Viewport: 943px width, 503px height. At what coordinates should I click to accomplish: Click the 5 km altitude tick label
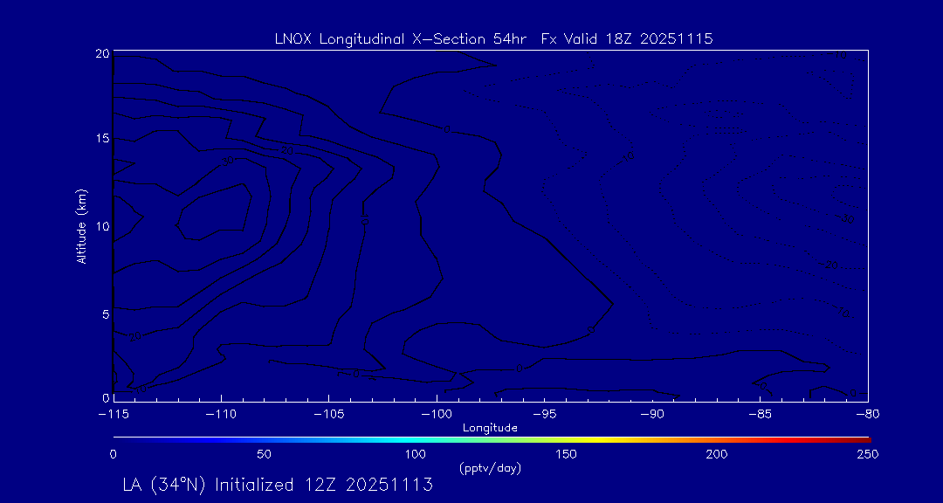click(104, 313)
